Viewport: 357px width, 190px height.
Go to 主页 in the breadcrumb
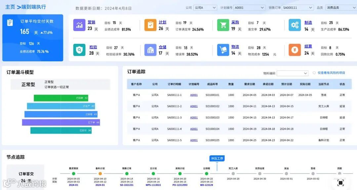(10, 7)
